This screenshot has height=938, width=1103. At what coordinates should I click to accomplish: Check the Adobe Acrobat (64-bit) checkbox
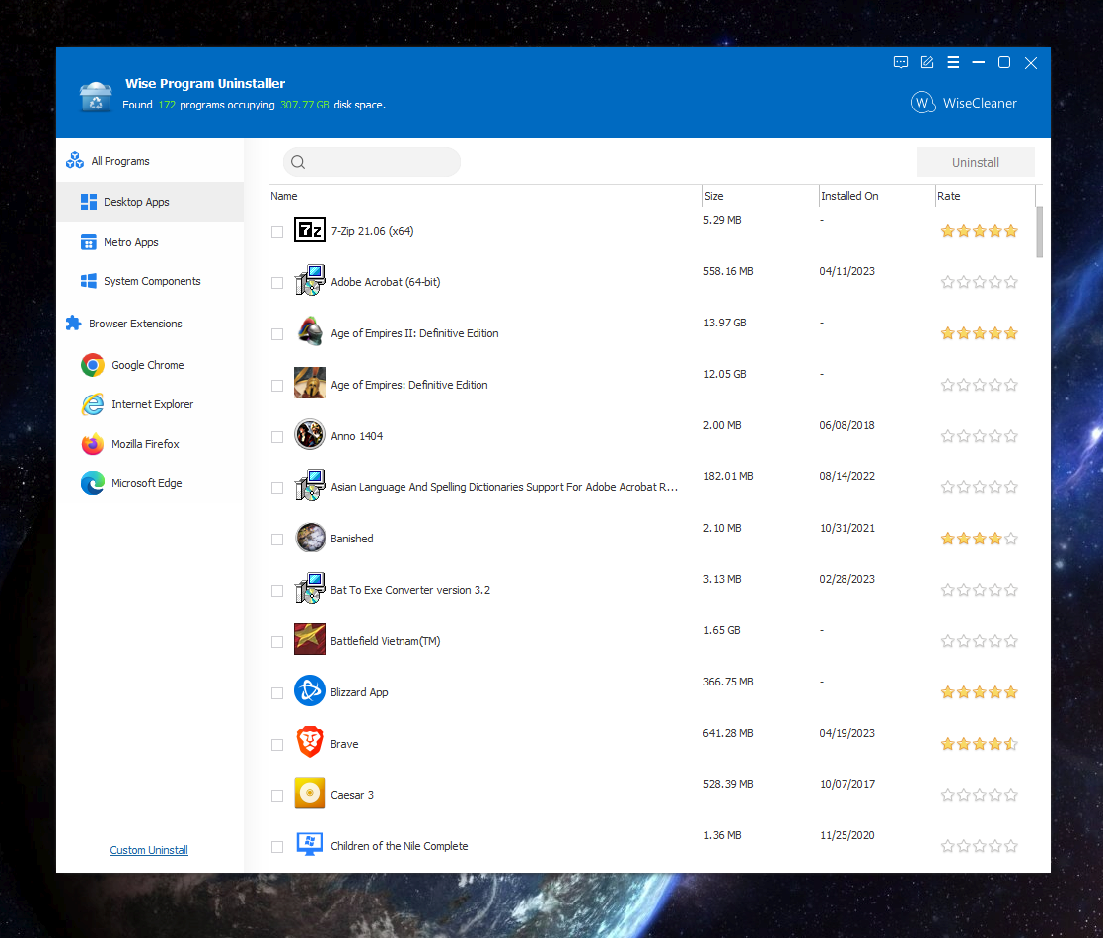[277, 283]
